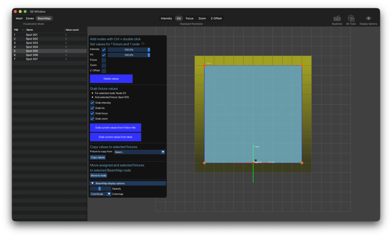Display the Zoom parameter
392x237 pixels.
coord(202,18)
